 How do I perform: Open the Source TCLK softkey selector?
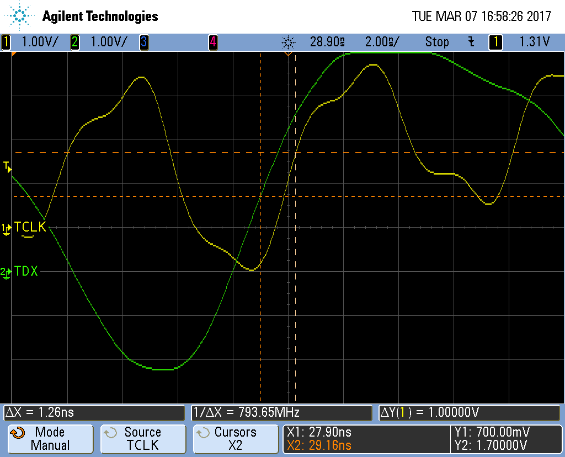tap(143, 439)
